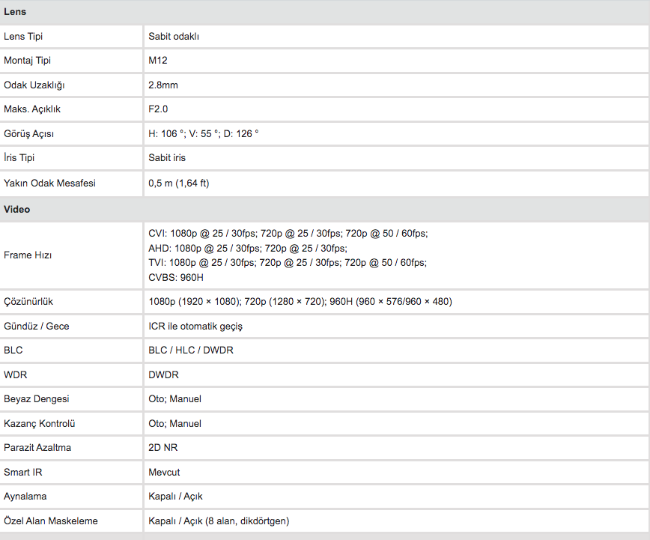The image size is (650, 540).
Task: Select the Çözünürlük resolution values
Action: point(300,302)
